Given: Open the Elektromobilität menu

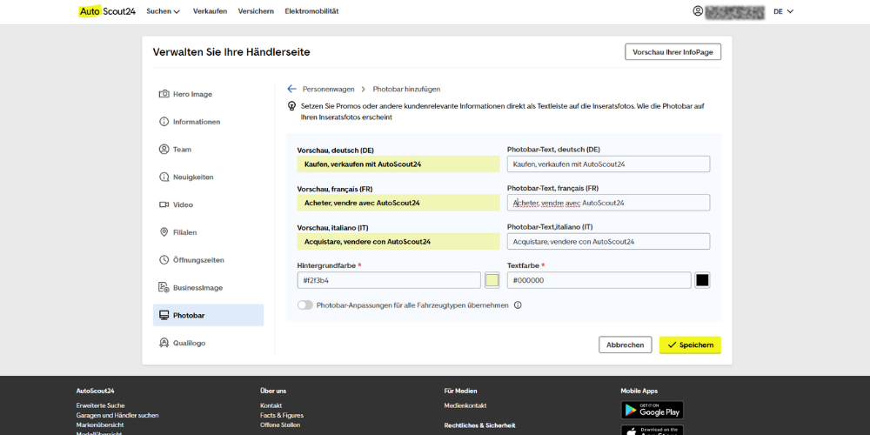Looking at the screenshot, I should (311, 11).
